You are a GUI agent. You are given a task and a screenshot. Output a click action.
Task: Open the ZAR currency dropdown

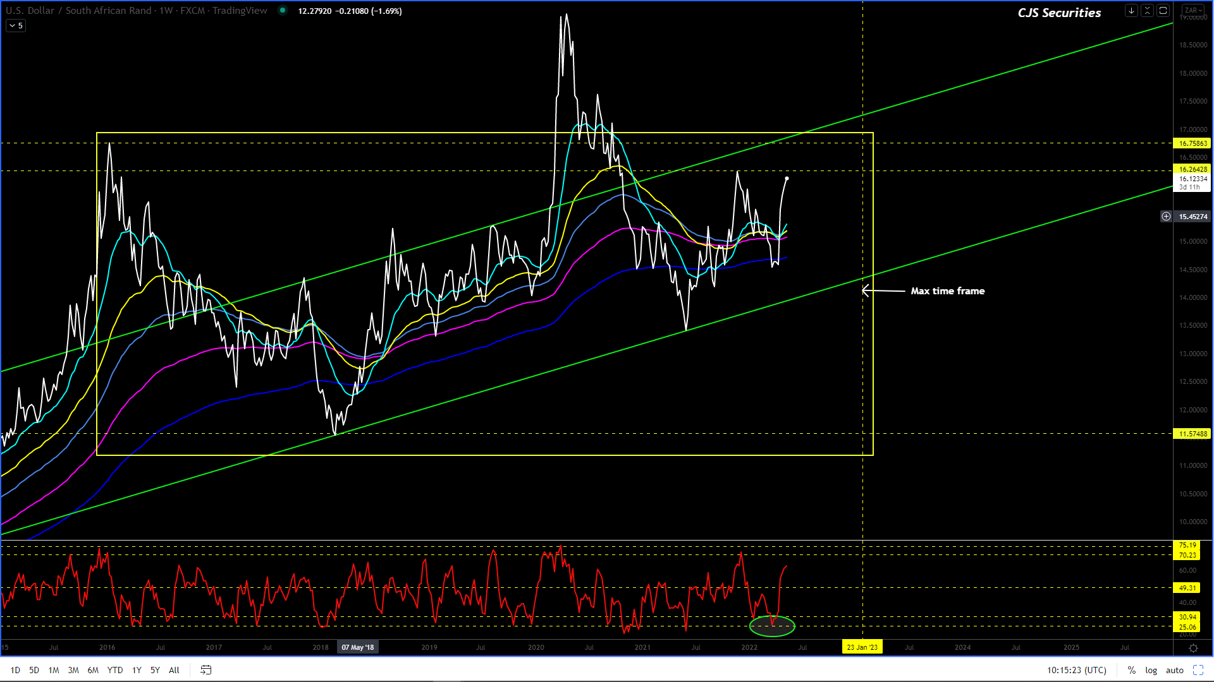pyautogui.click(x=1193, y=11)
